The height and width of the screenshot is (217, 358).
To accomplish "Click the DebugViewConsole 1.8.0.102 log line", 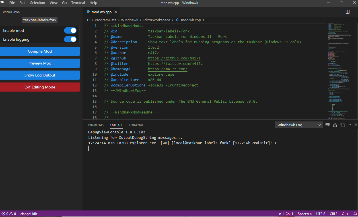I will click(117, 132).
